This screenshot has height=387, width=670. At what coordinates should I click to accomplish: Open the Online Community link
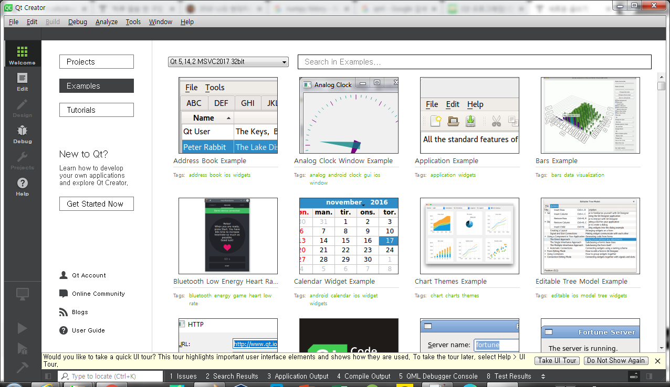(98, 294)
